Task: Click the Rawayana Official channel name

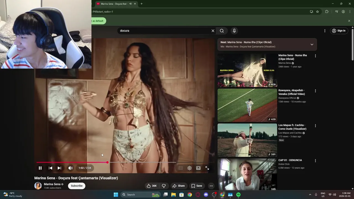Action: coord(287,98)
